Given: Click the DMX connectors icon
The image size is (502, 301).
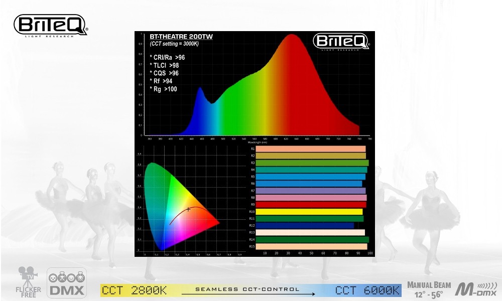Looking at the screenshot, I should pyautogui.click(x=67, y=283).
